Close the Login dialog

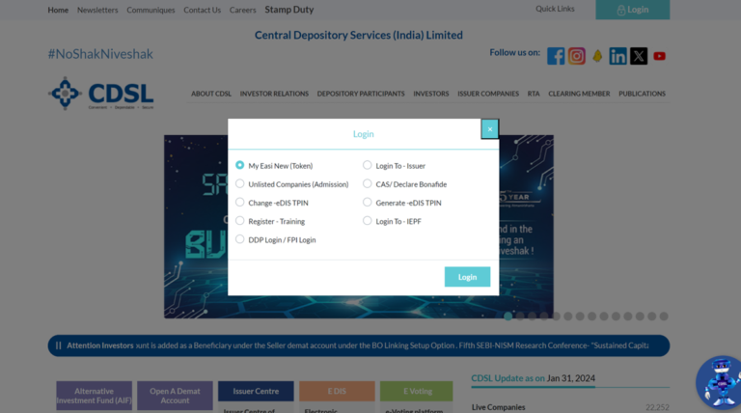pyautogui.click(x=489, y=129)
